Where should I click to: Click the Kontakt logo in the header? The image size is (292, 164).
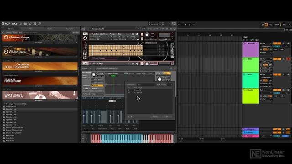[10, 24]
